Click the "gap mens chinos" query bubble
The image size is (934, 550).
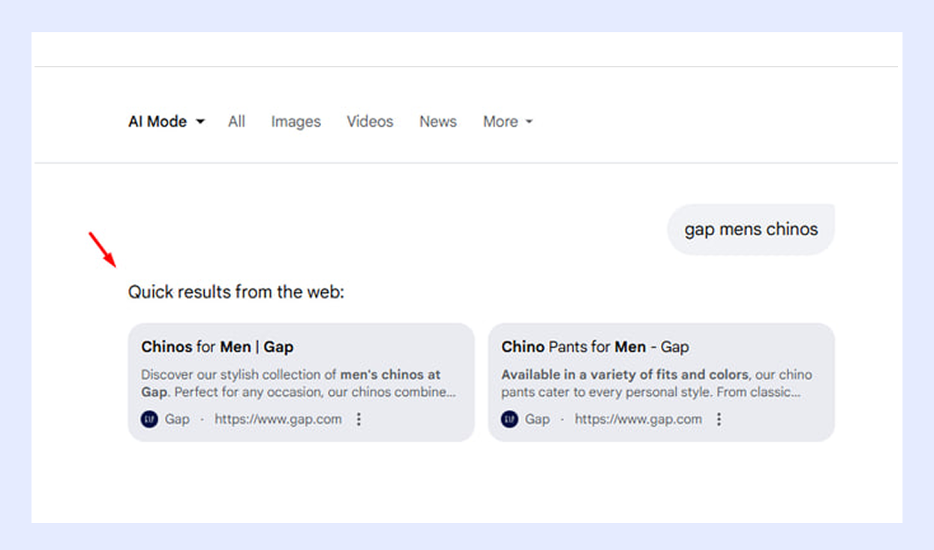(751, 229)
